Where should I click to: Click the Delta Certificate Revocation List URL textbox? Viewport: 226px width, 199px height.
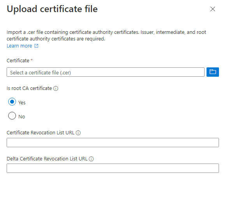coord(113,168)
